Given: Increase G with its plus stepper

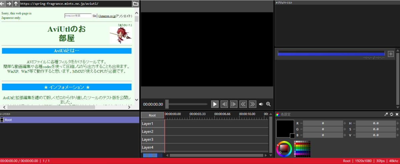Looking at the screenshot, I should tap(345, 129).
